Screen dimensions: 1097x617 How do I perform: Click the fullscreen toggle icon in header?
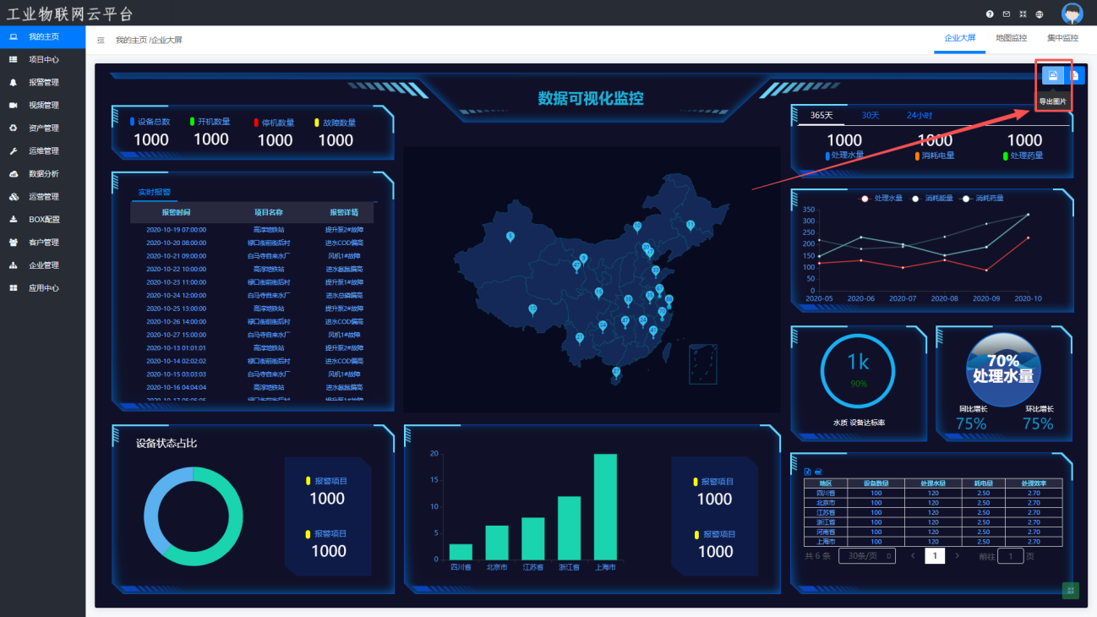tap(1023, 14)
